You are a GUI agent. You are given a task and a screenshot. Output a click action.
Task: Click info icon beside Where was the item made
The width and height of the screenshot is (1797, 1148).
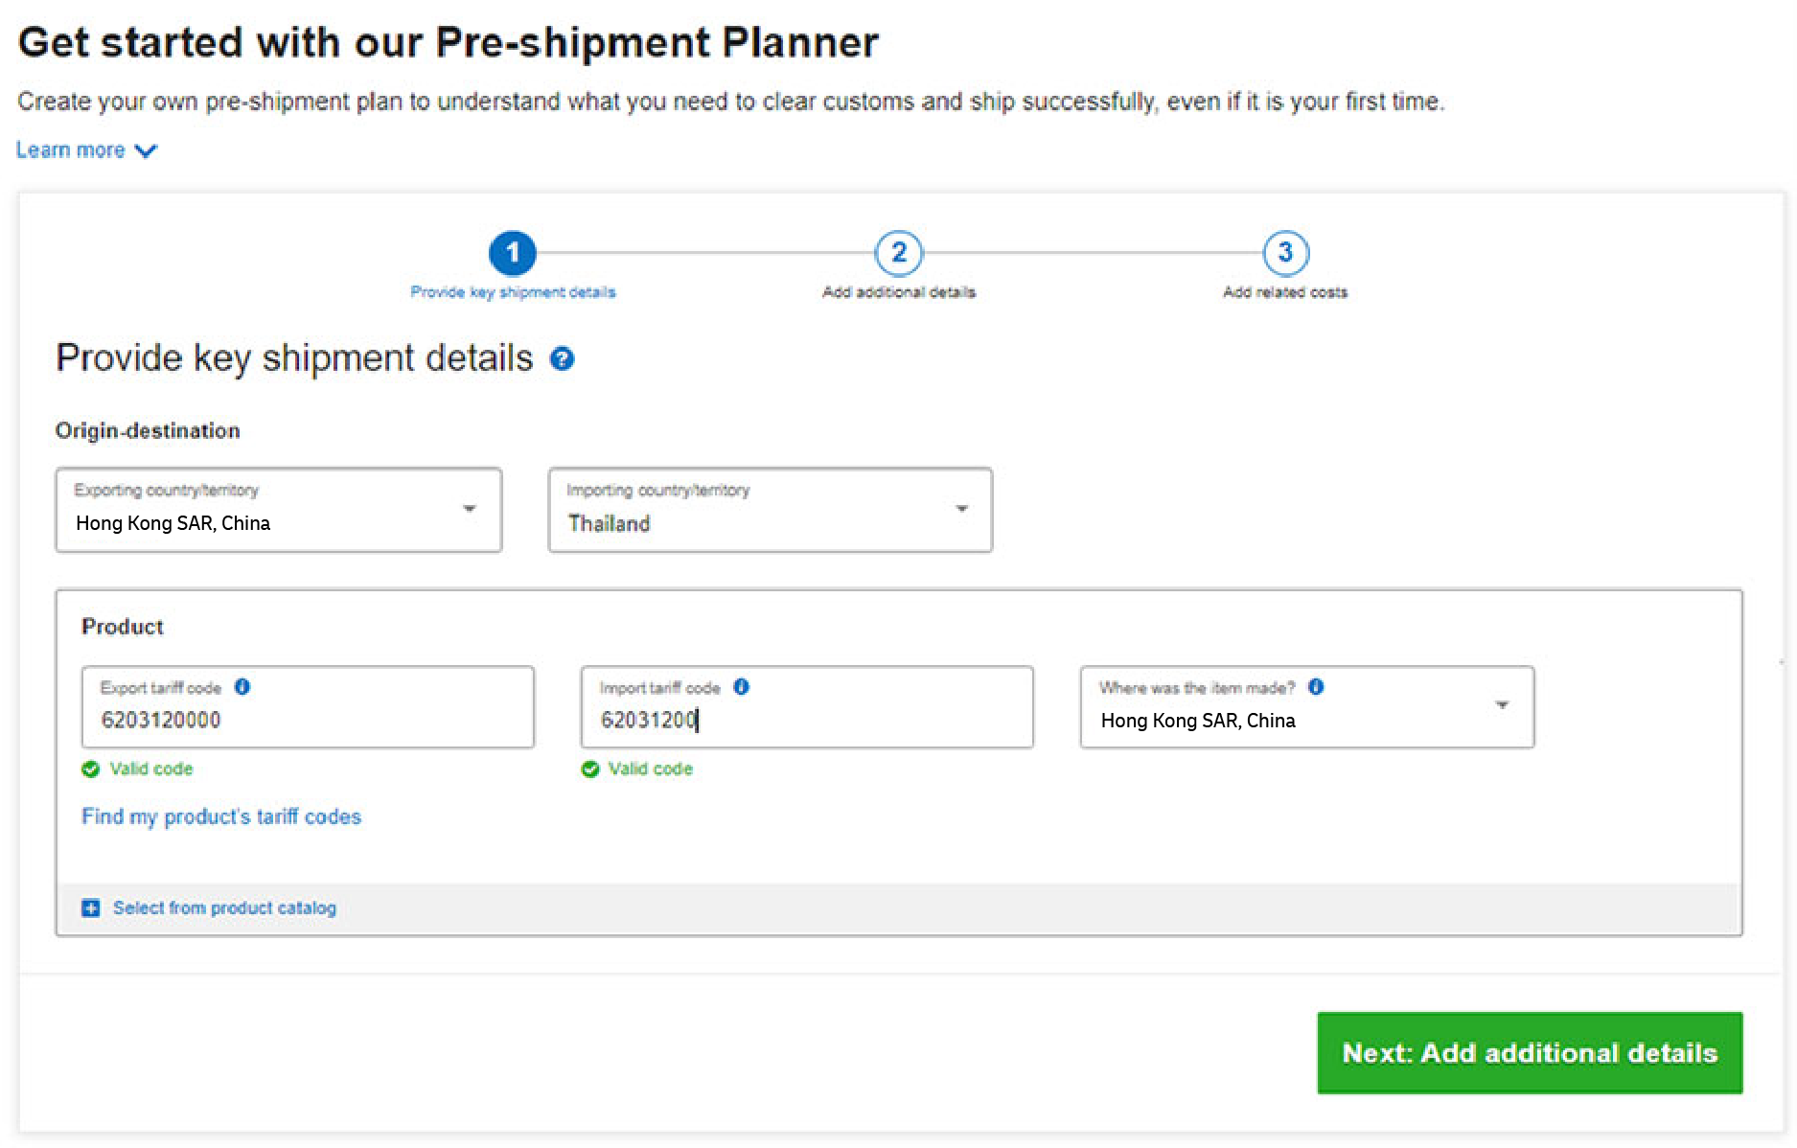point(1316,687)
